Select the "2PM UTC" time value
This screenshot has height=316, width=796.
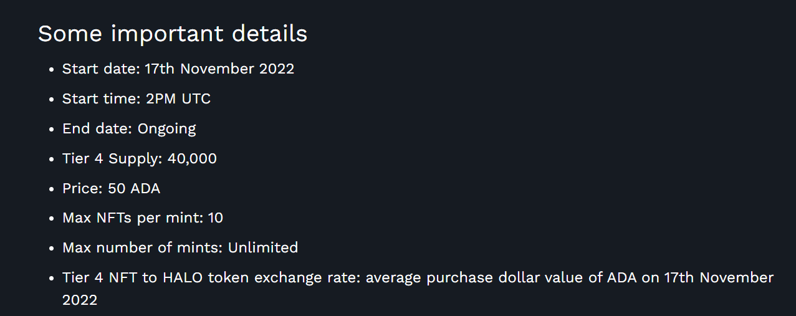(x=178, y=98)
